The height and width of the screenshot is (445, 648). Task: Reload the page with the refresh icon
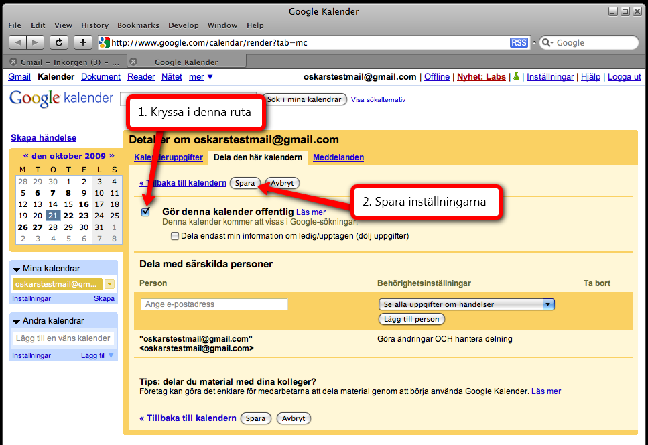59,42
